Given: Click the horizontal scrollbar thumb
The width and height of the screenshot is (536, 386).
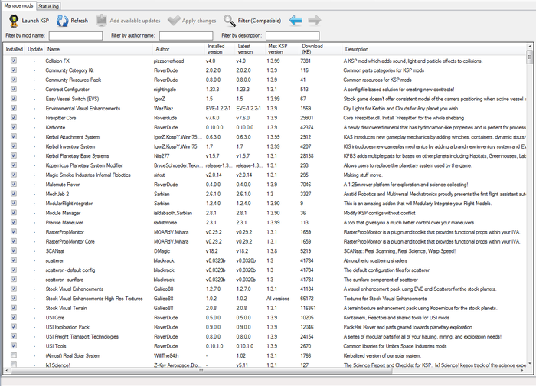Looking at the screenshot, I should (201, 370).
